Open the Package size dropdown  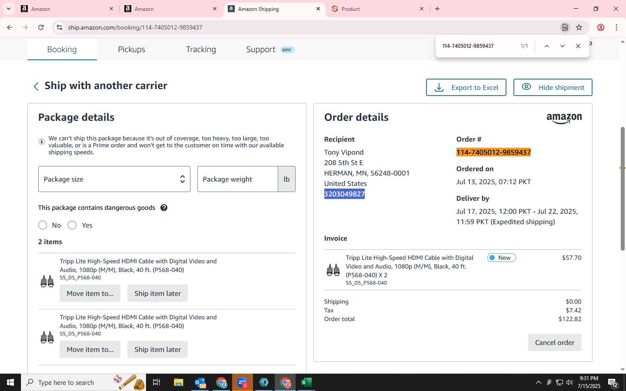click(114, 179)
